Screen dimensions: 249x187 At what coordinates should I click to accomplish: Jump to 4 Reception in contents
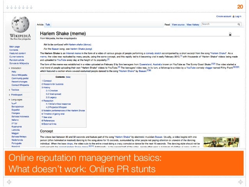(x=48, y=101)
